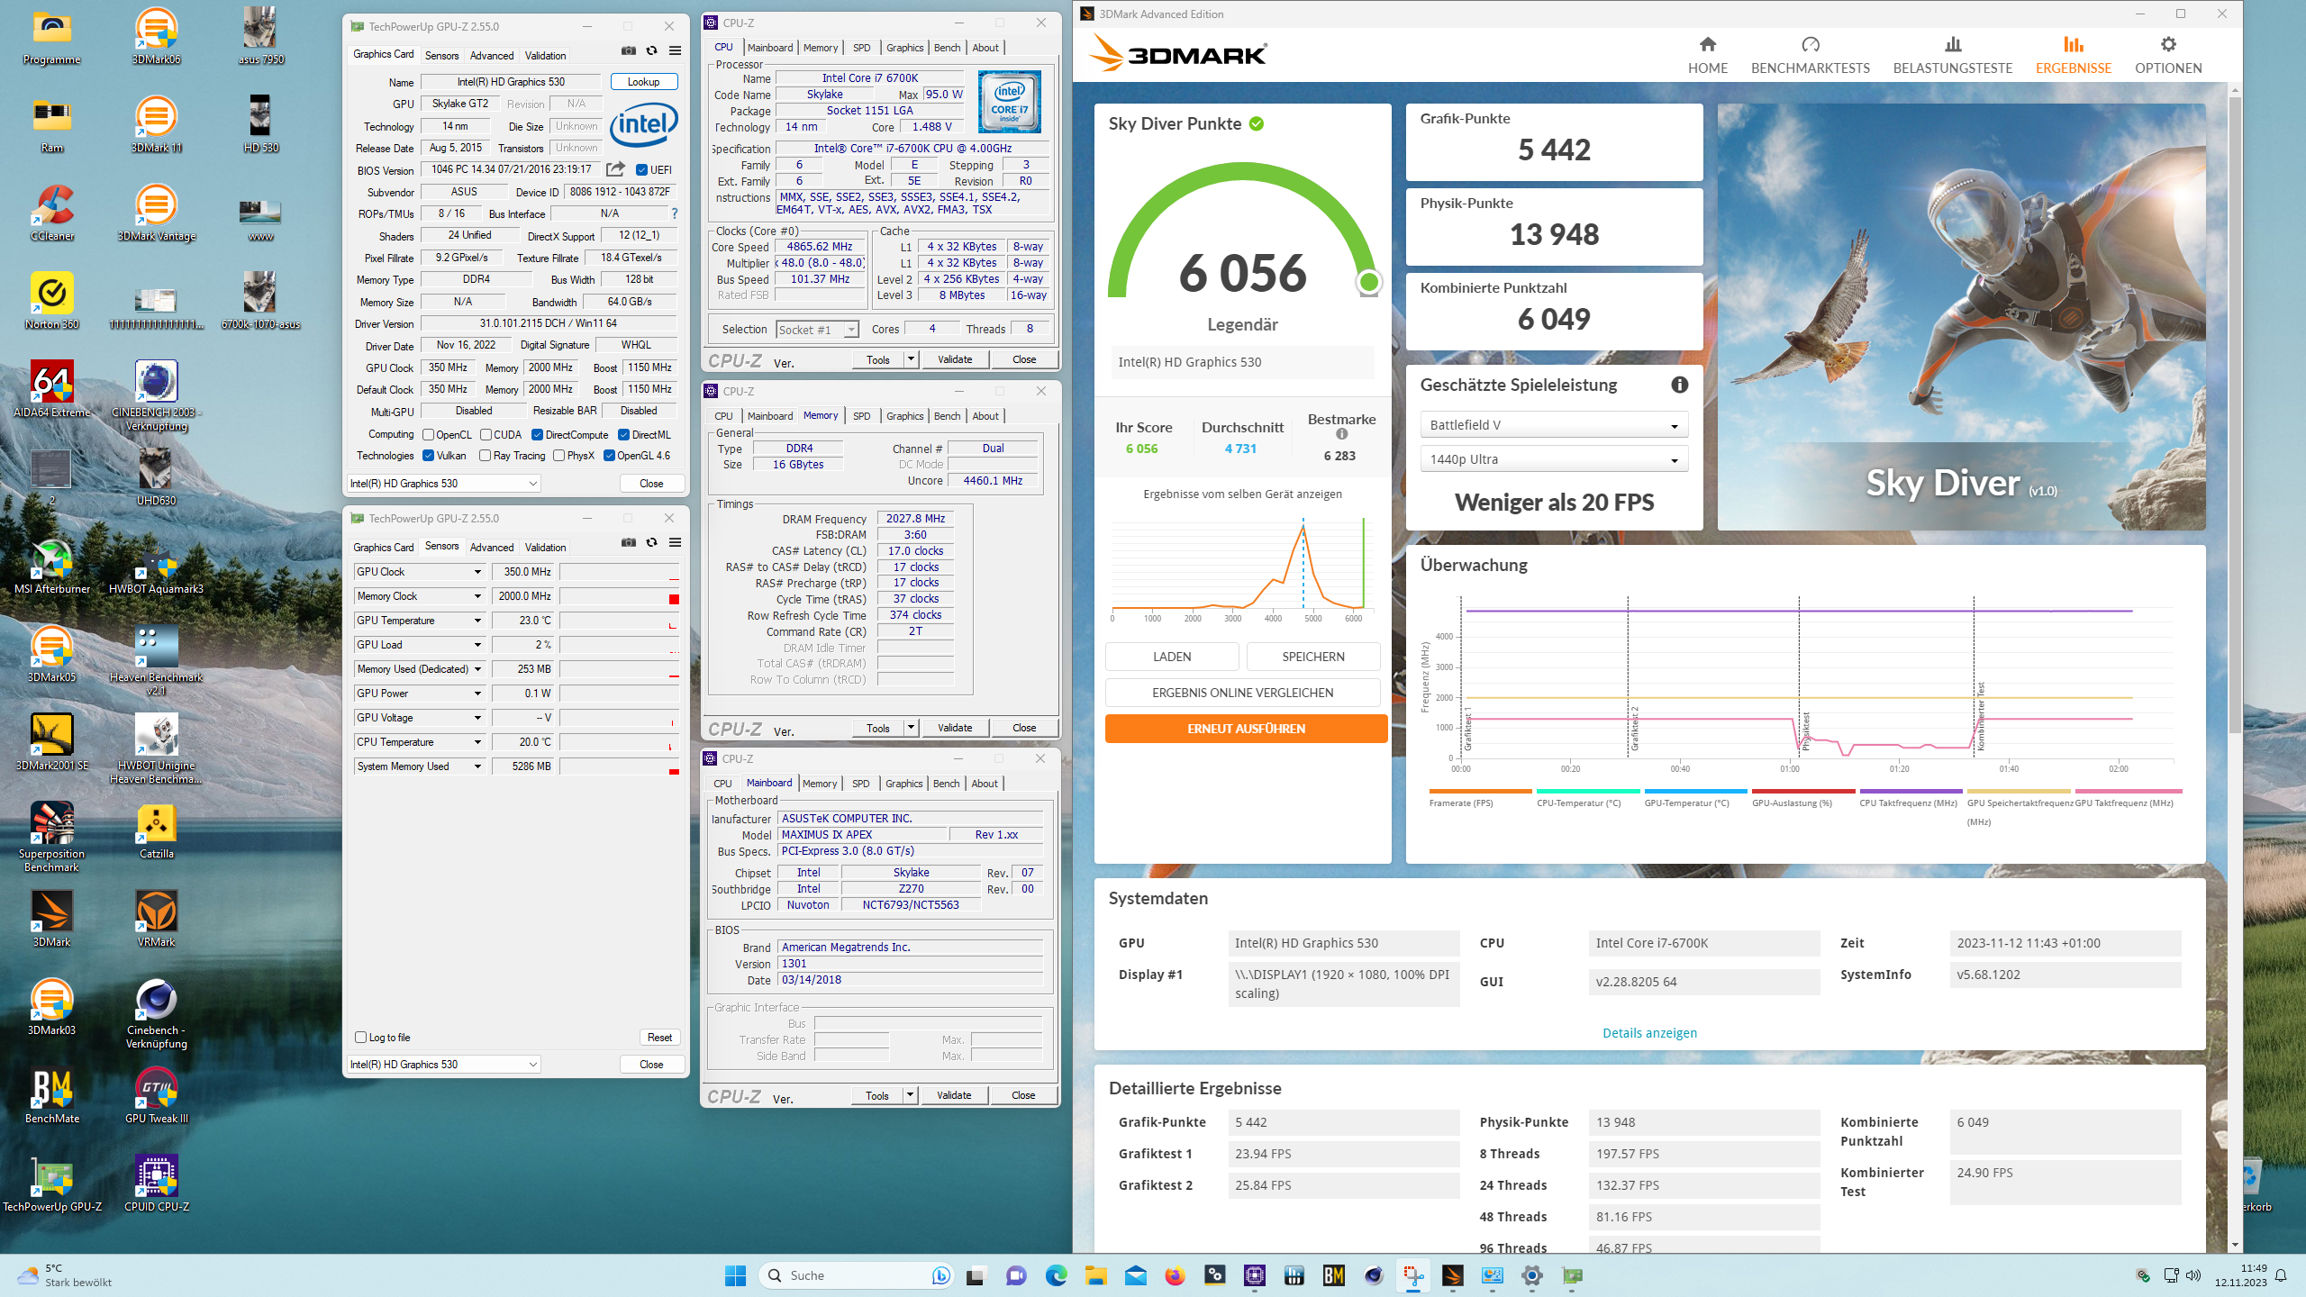Click the info icon under Bestmarke
The width and height of the screenshot is (2306, 1297).
1341,434
